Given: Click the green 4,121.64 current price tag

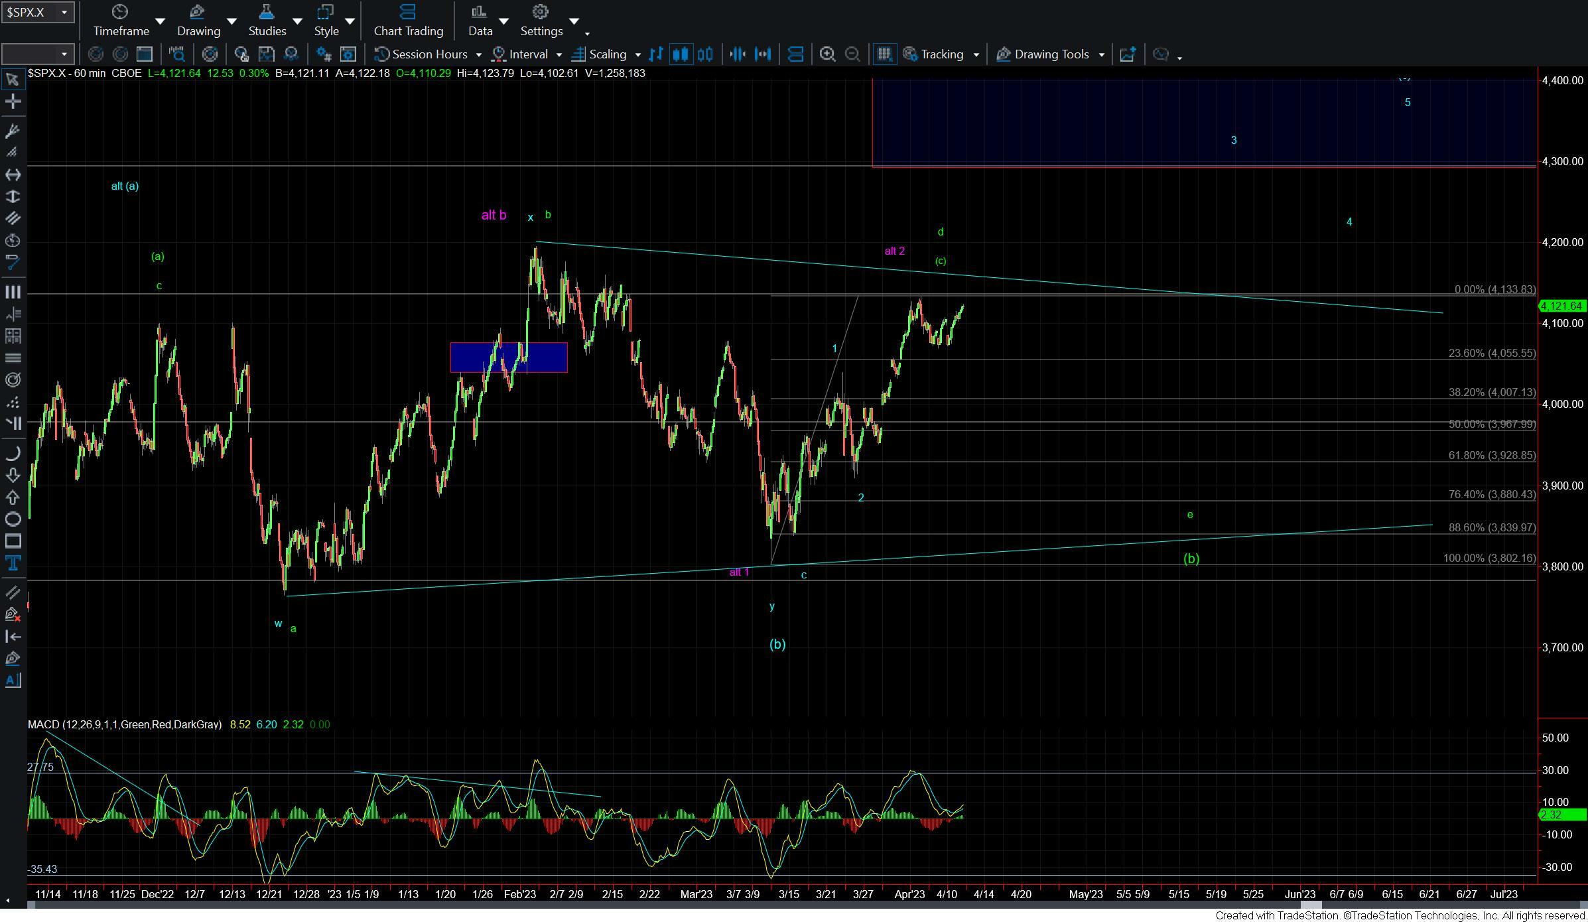Looking at the screenshot, I should [x=1562, y=306].
